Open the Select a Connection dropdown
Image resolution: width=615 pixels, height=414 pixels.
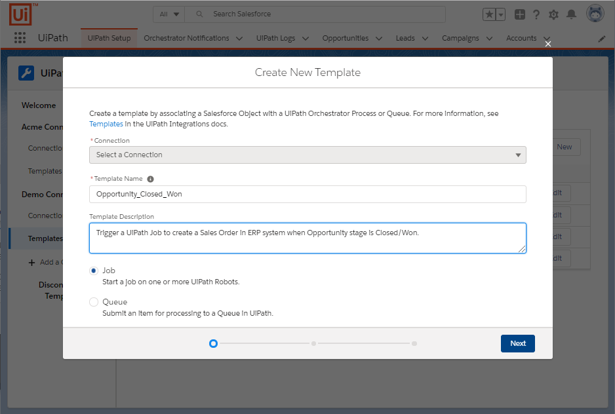(x=307, y=155)
